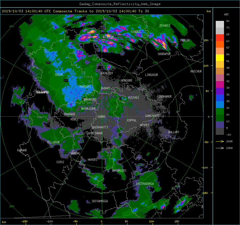
Task: Click the YELLAPUR city label
Action: point(53,142)
